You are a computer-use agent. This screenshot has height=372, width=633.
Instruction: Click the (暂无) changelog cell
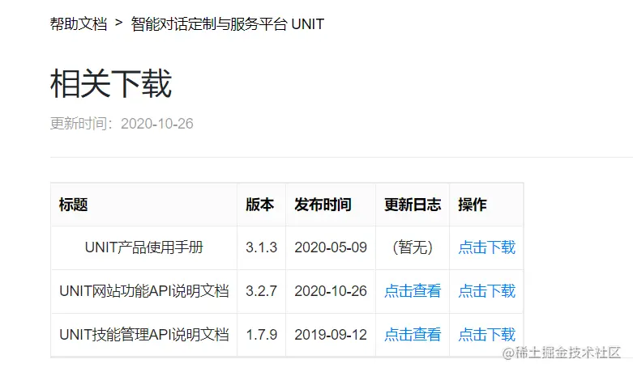click(413, 247)
